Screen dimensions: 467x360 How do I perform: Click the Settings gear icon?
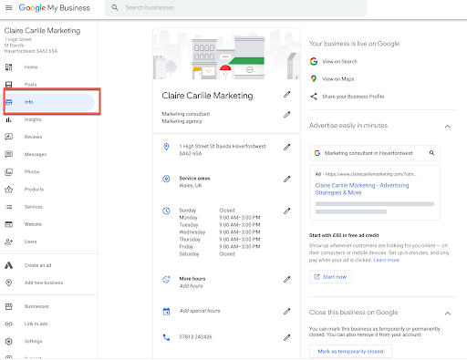coord(9,342)
